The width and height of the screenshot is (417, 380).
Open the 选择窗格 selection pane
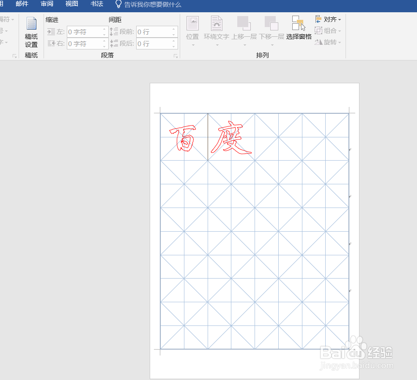pyautogui.click(x=299, y=28)
